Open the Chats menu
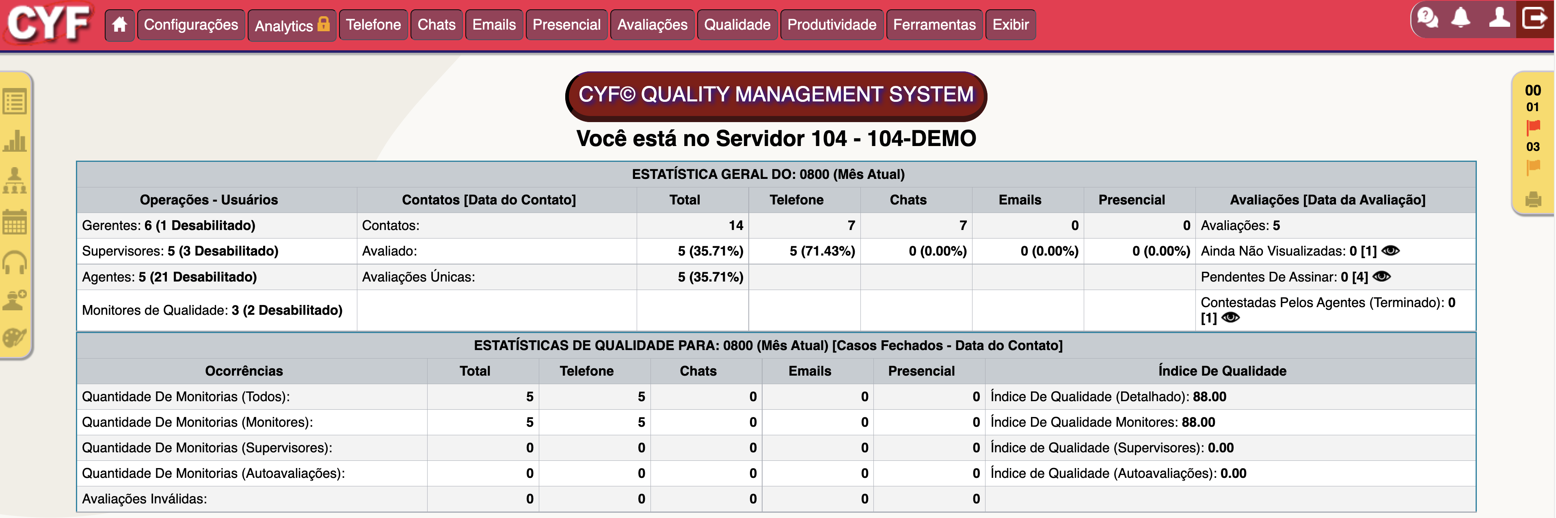The image size is (1556, 518). [437, 25]
